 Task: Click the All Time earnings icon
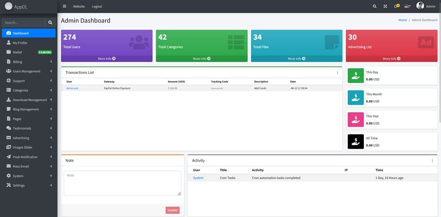[x=355, y=142]
